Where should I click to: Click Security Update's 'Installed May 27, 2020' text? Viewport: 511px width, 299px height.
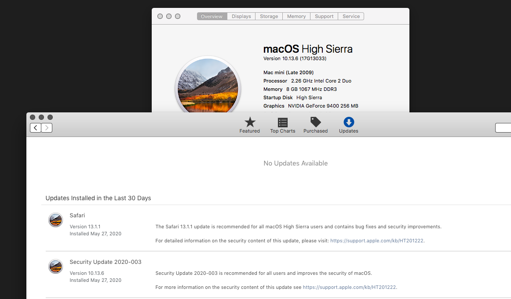[x=95, y=280]
